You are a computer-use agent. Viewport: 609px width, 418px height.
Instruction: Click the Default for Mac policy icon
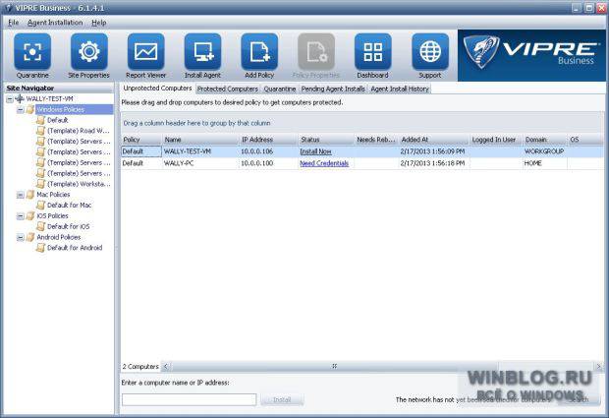tap(41, 205)
